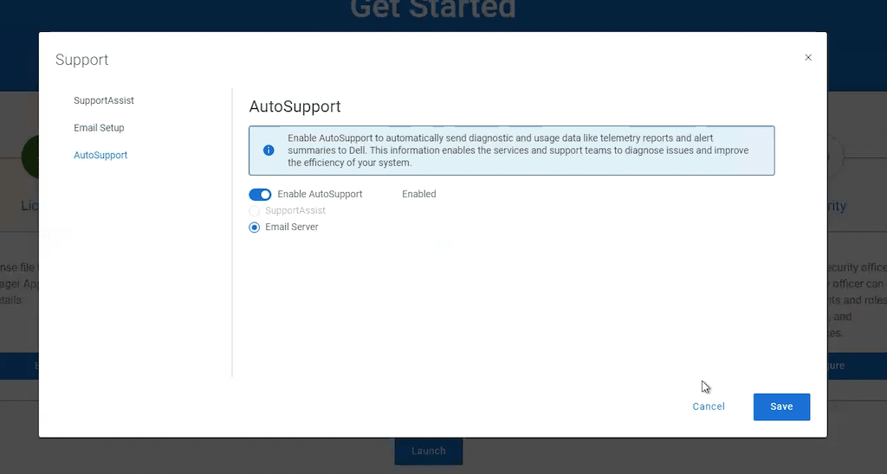Select the Email Server radio option
The width and height of the screenshot is (887, 474).
pos(255,227)
